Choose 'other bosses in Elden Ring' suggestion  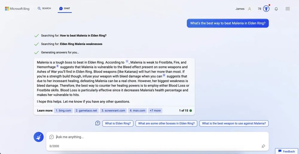click(166, 123)
